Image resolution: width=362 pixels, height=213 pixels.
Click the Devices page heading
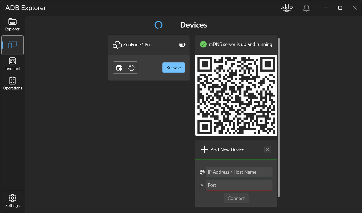[x=194, y=25]
